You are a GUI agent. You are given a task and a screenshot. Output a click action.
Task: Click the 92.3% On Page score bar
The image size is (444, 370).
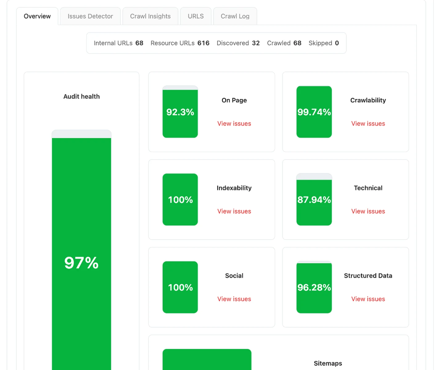(x=180, y=112)
